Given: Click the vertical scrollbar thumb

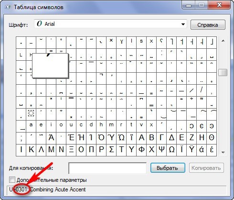Looking at the screenshot, I should pyautogui.click(x=223, y=73).
